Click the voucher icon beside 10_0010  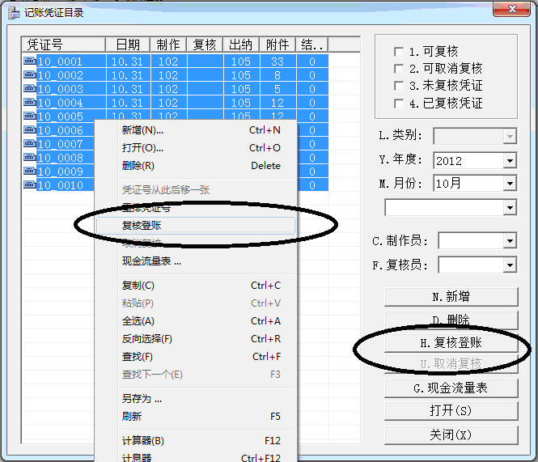(30, 185)
